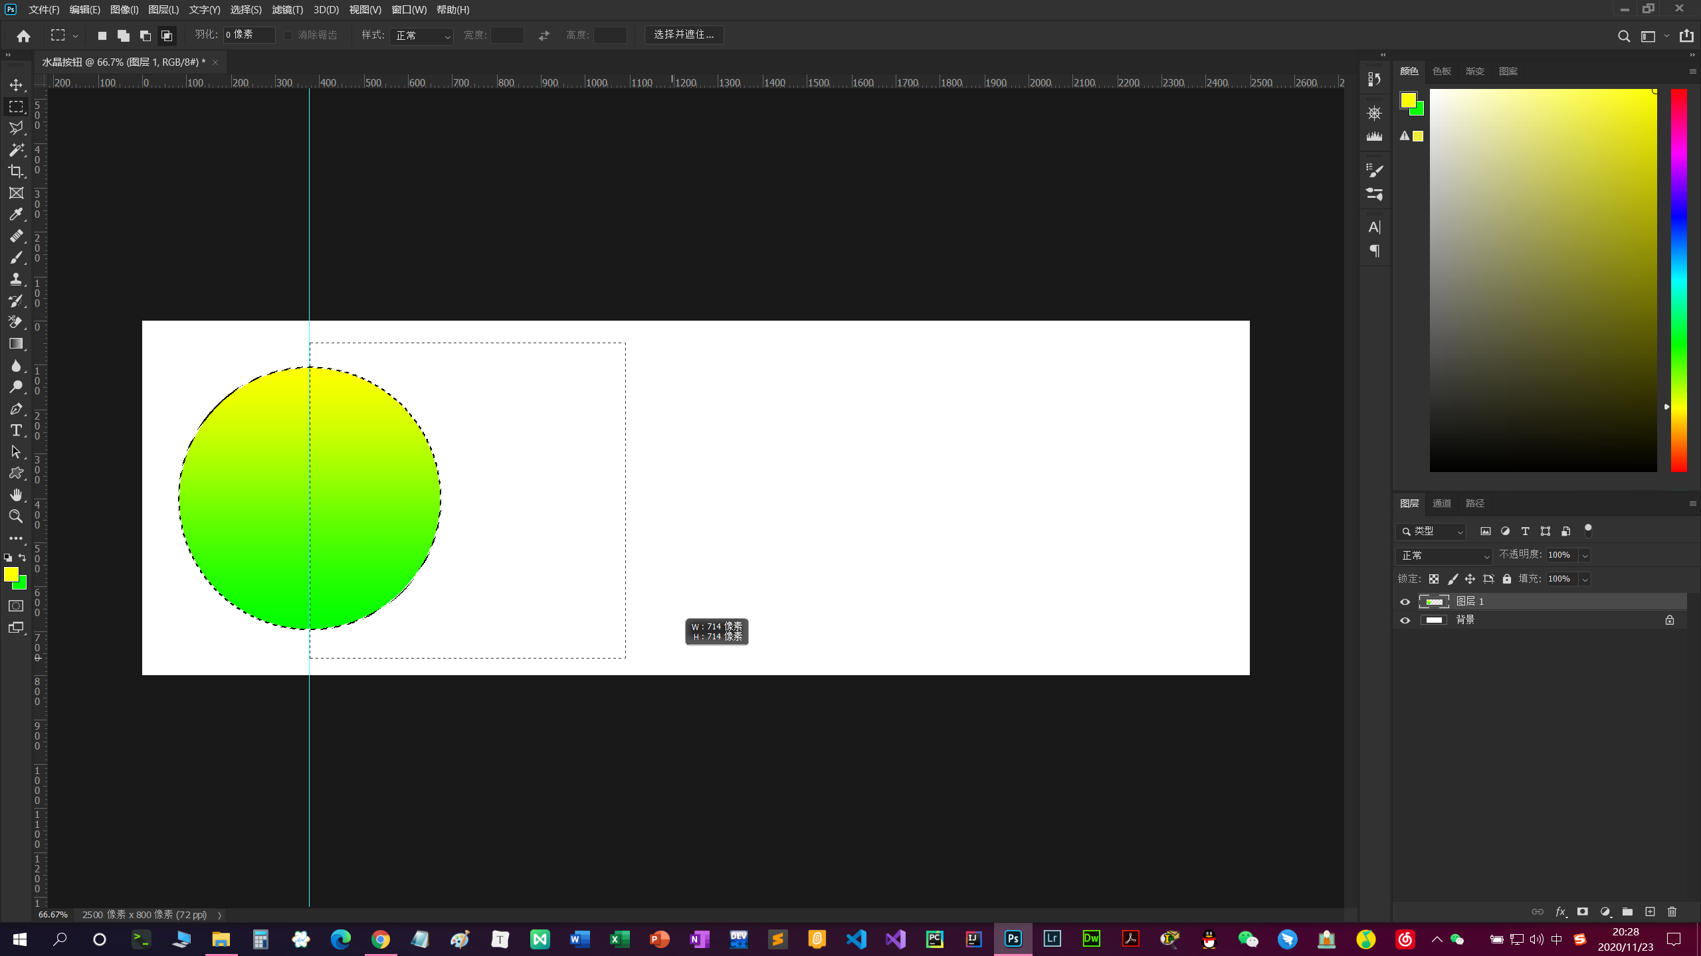Screen dimensions: 1701x956
Task: Open the 图像(I) menu
Action: click(x=124, y=10)
